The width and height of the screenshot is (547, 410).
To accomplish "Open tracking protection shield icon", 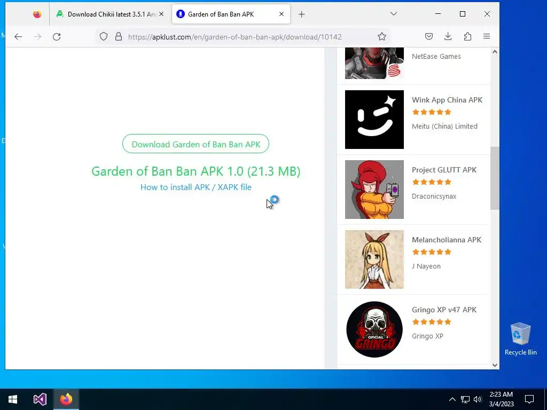I will click(x=104, y=37).
